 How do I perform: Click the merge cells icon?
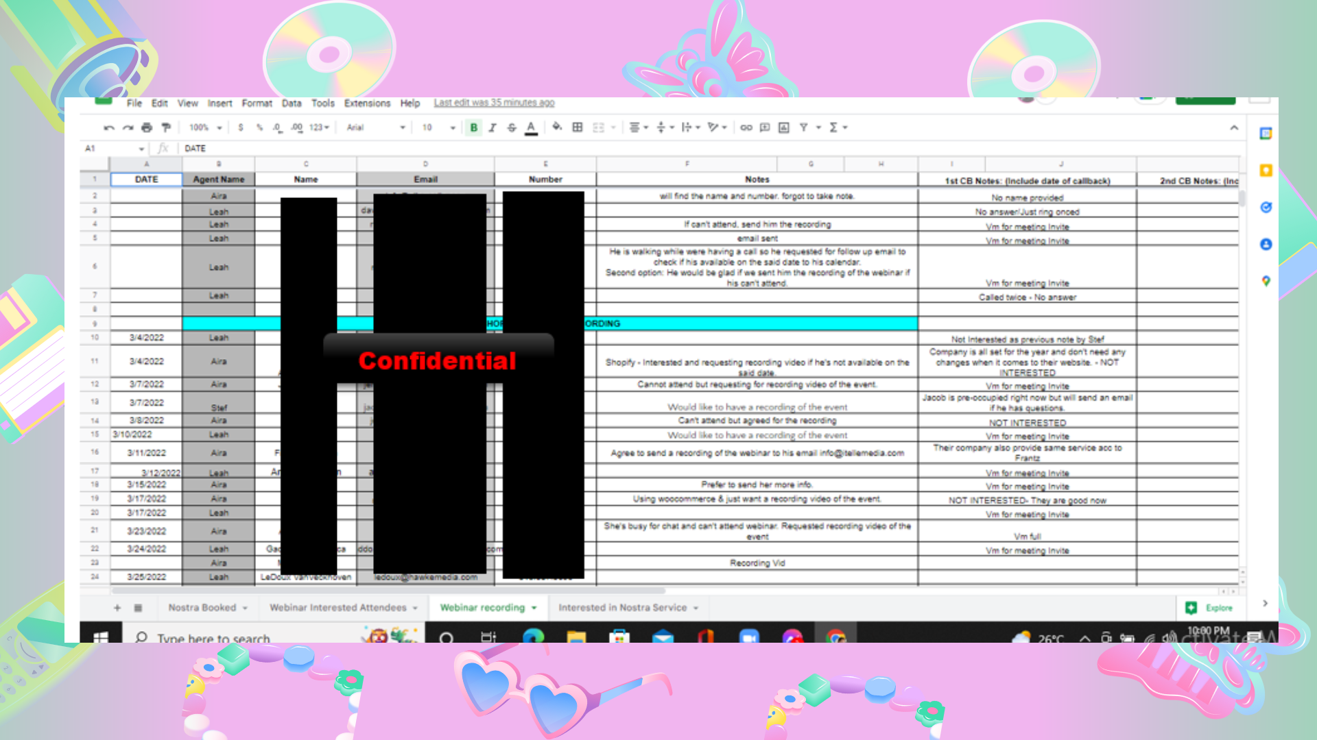tap(600, 127)
